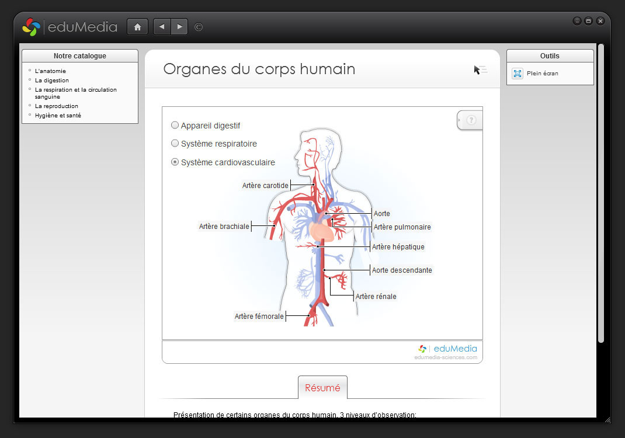Open La digestion catalogue entry
The height and width of the screenshot is (438, 625).
tap(52, 81)
